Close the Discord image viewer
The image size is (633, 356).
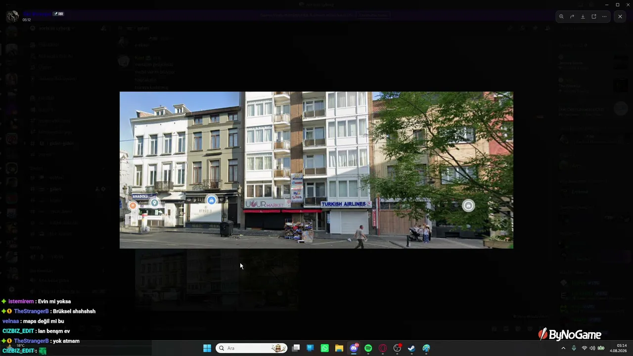point(620,16)
